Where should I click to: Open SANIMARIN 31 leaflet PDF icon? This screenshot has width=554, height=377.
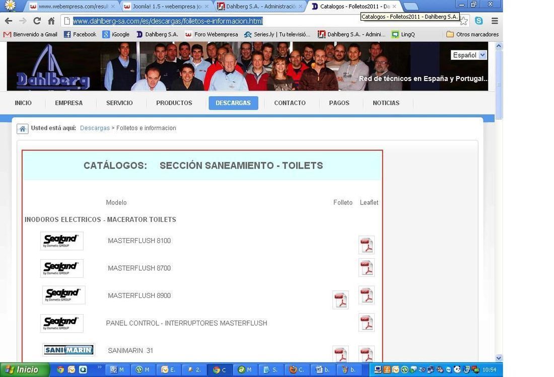pos(366,354)
